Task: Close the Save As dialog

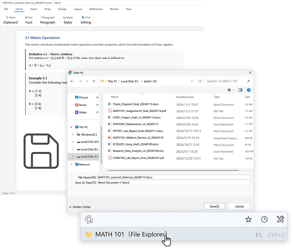Action: (250, 73)
